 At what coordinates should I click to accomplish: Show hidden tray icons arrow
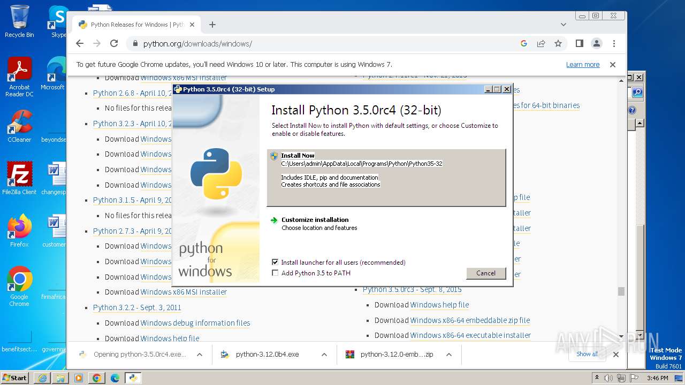coord(597,378)
